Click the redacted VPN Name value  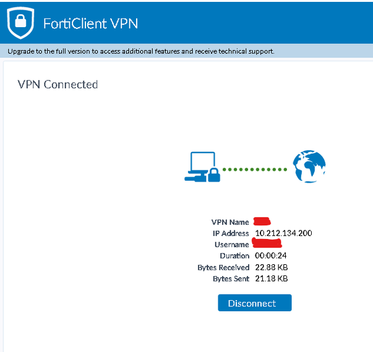tap(262, 222)
